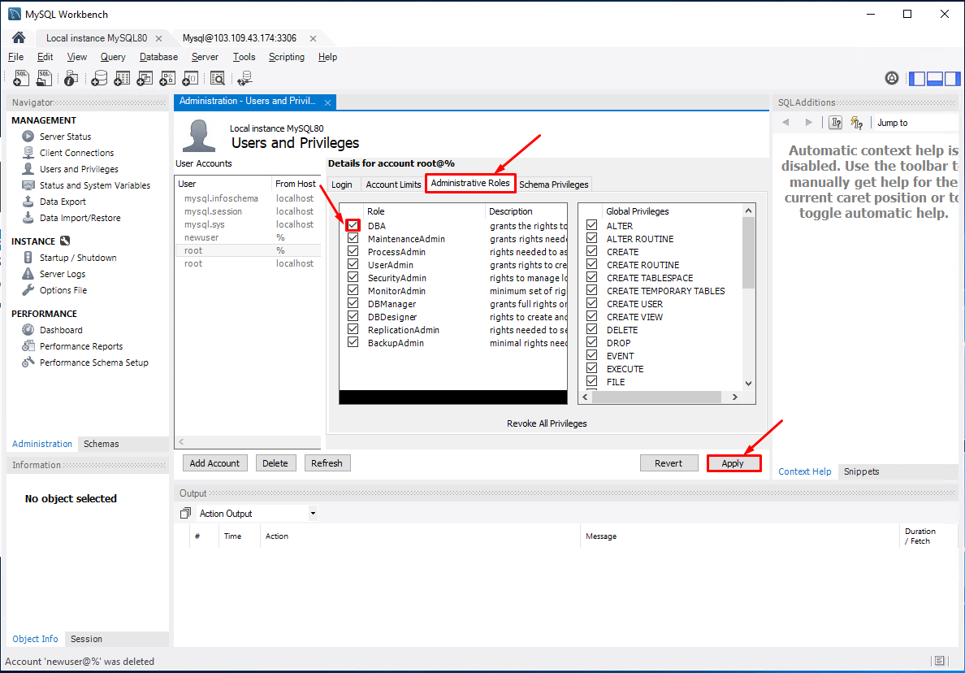Screen dimensions: 965x673
Task: Click forward arrow in SQLAdditions
Action: coord(809,123)
